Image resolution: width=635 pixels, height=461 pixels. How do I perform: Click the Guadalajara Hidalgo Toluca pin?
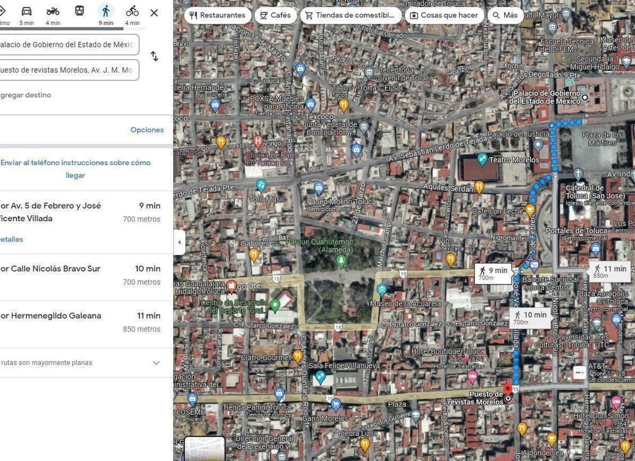[231, 287]
